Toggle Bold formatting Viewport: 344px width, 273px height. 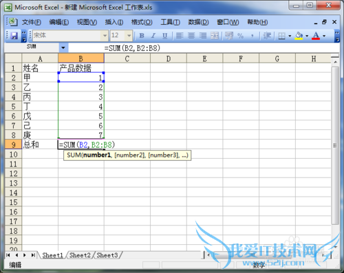(x=142, y=36)
